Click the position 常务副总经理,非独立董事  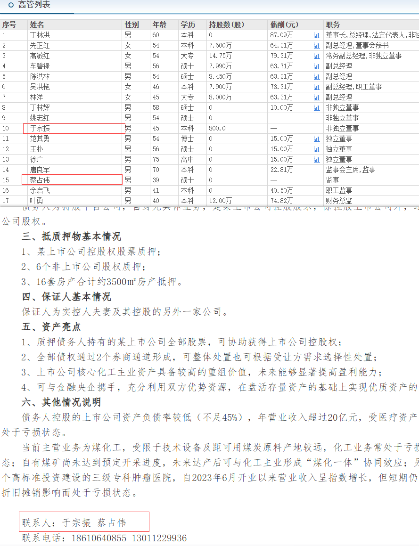click(364, 56)
